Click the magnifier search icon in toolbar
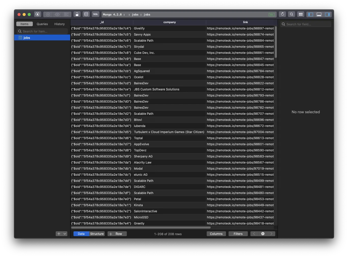The width and height of the screenshot is (348, 257). click(x=292, y=14)
